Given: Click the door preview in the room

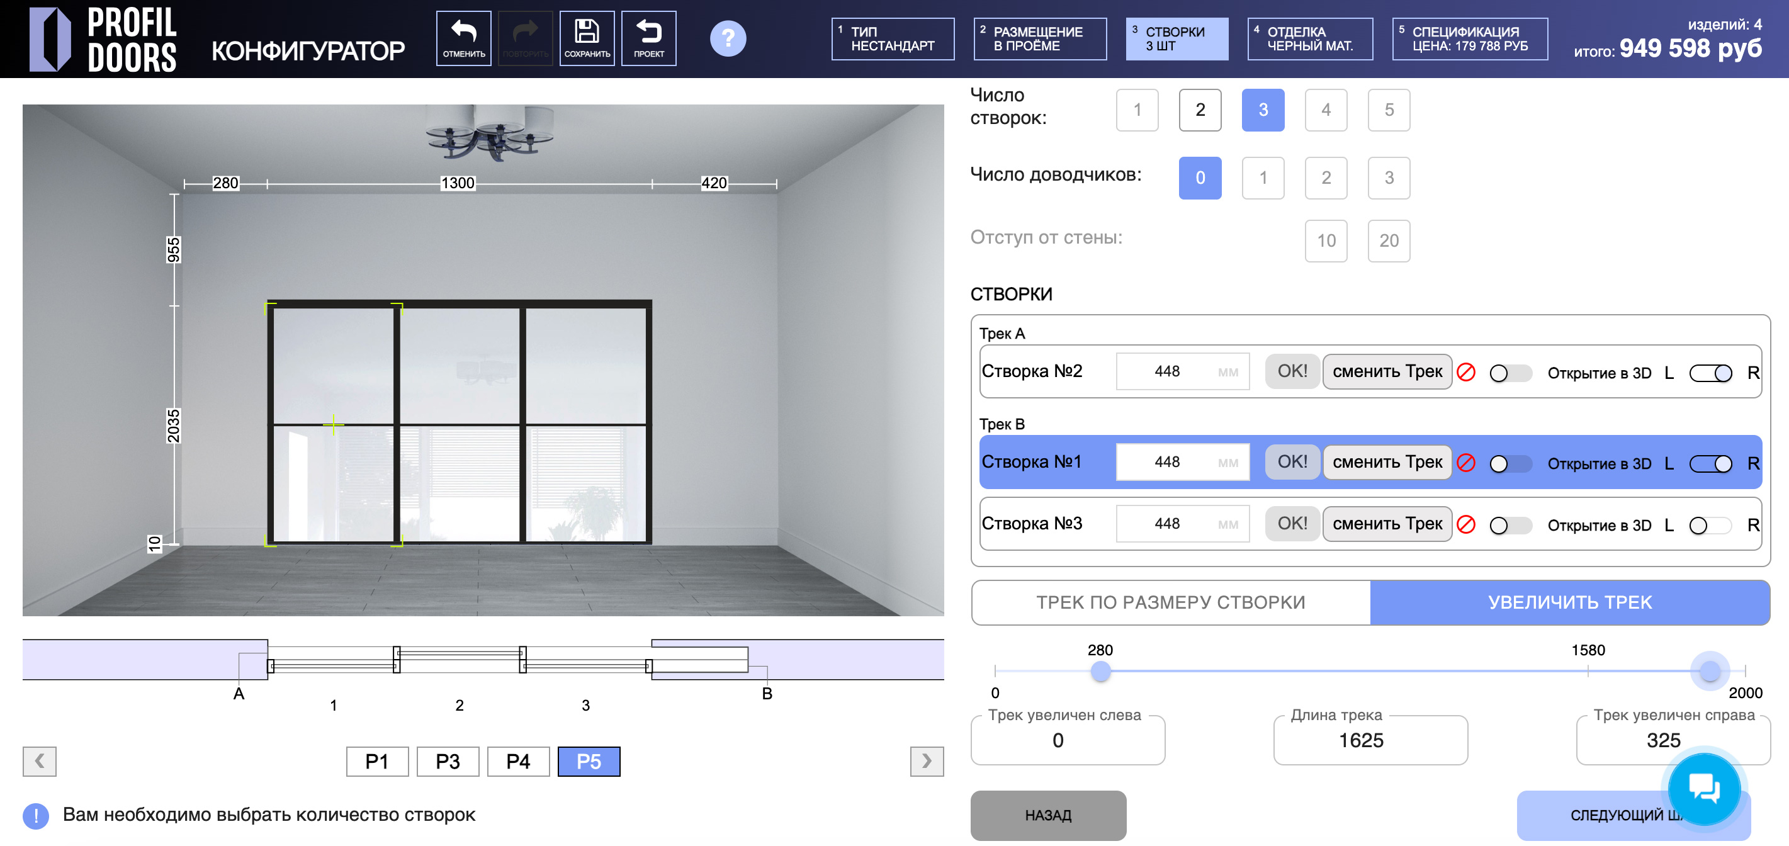Looking at the screenshot, I should pyautogui.click(x=459, y=422).
